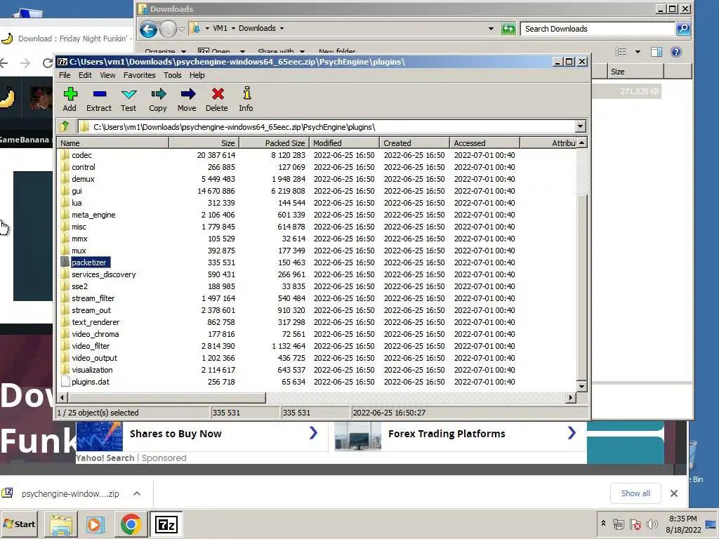The height and width of the screenshot is (539, 719).
Task: Select the text_renderer folder
Action: point(95,321)
